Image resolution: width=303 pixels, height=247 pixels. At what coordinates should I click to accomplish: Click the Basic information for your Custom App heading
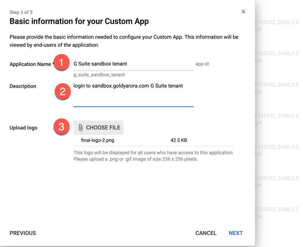79,21
